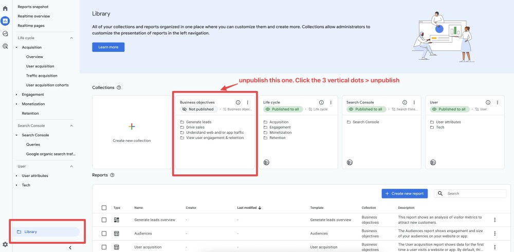
Task: Open the Retention report in sidebar
Action: tap(30, 113)
